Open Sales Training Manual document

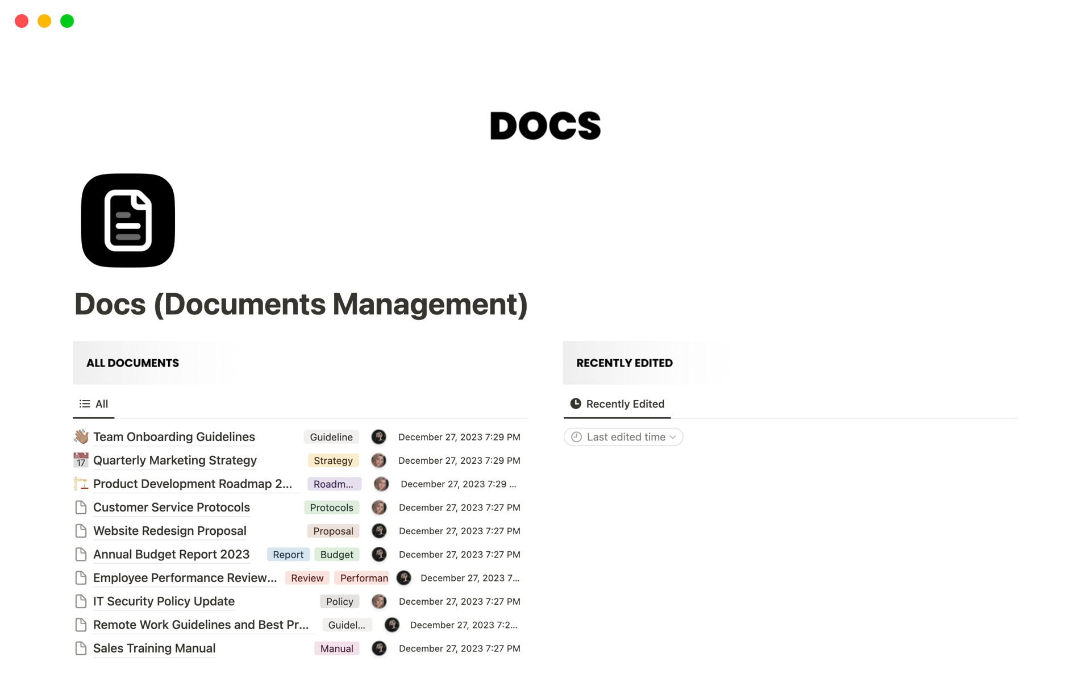pyautogui.click(x=154, y=647)
